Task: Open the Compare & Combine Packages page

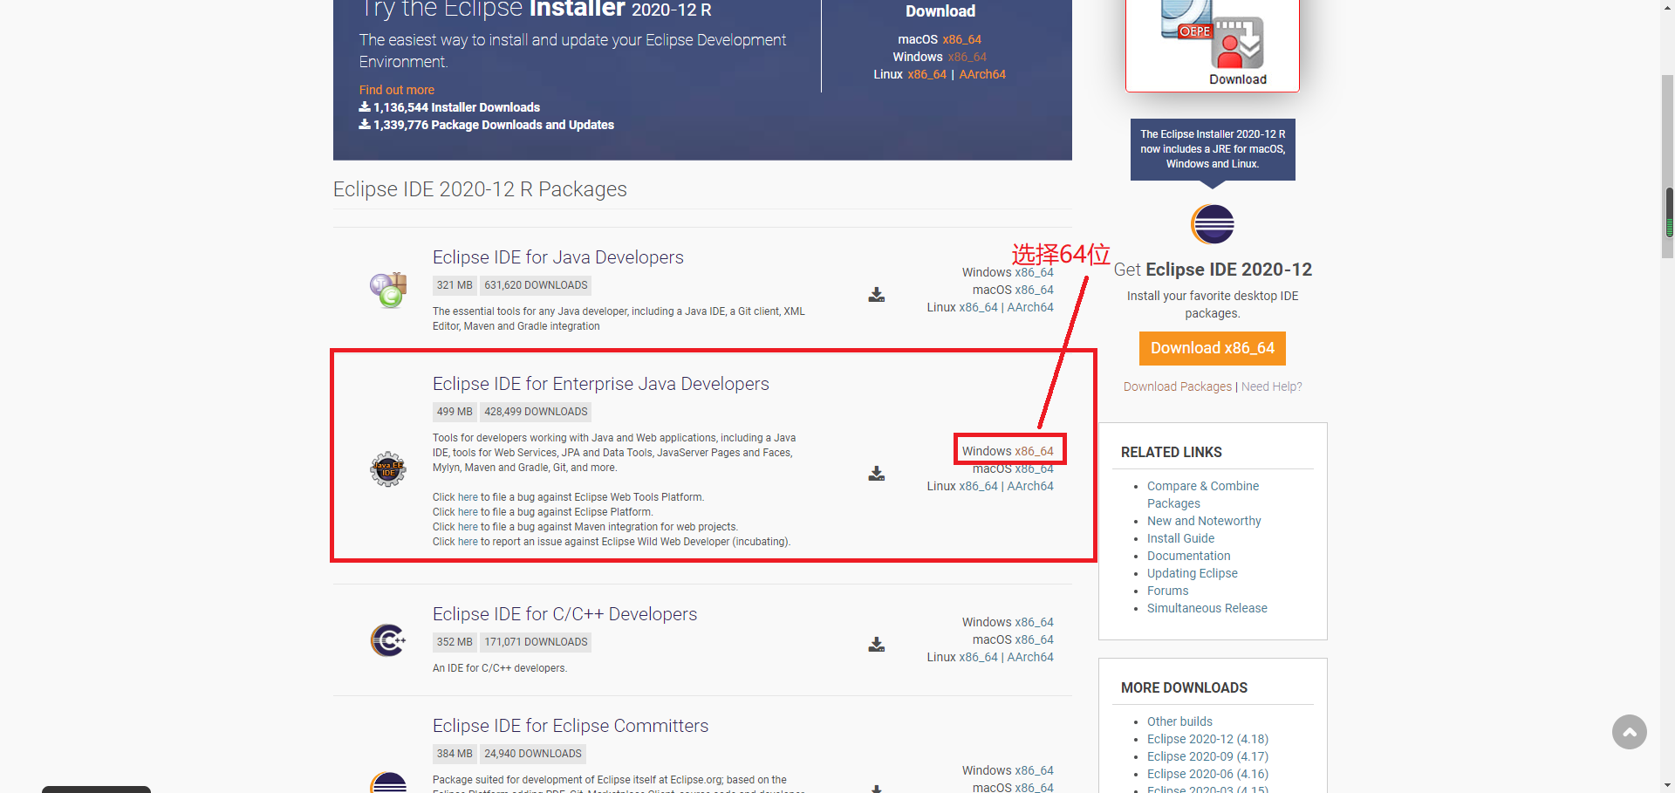Action: [x=1202, y=486]
